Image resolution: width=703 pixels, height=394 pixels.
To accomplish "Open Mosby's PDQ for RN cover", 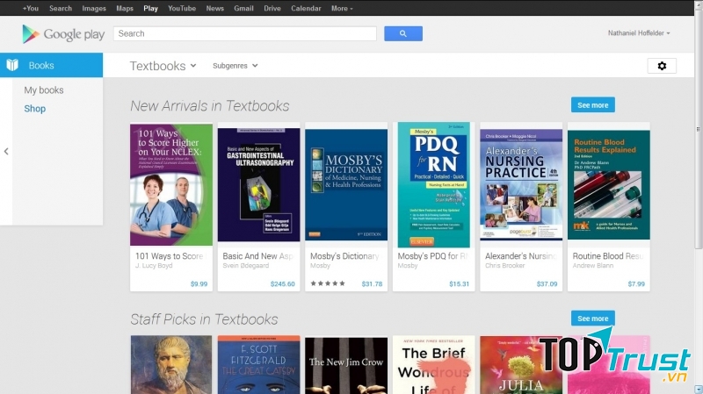I will [x=433, y=185].
